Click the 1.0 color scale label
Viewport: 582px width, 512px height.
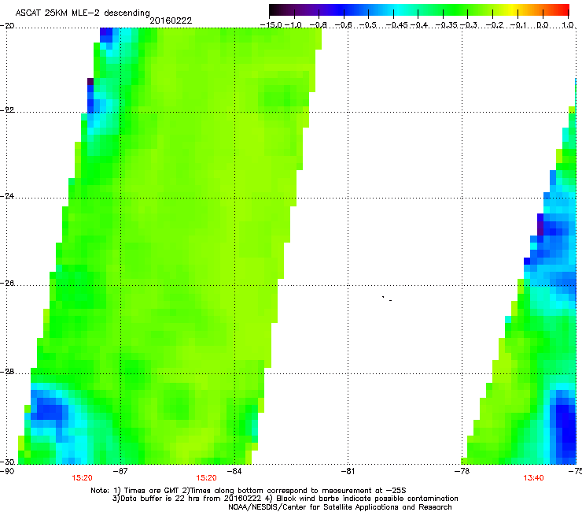tap(568, 25)
